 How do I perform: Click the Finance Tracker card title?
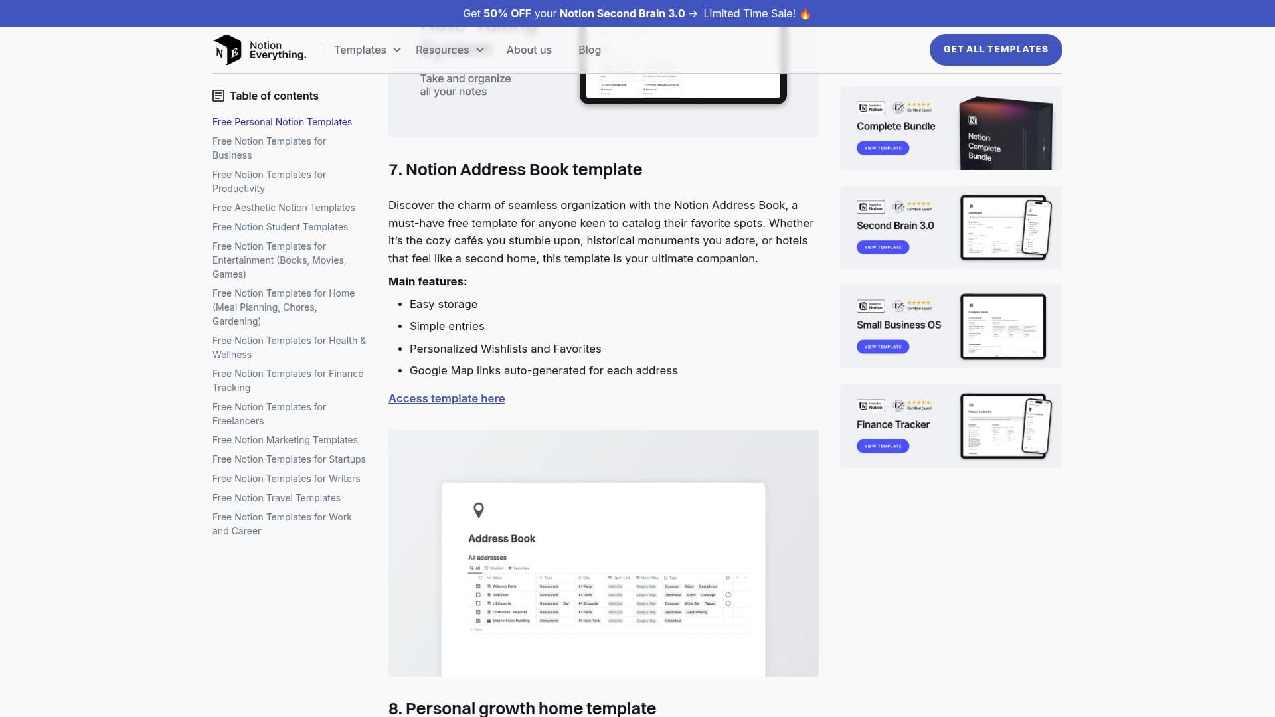click(x=893, y=424)
